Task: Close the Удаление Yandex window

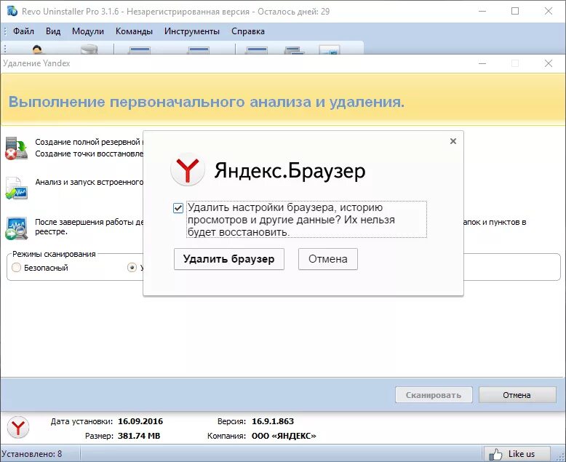Action: pyautogui.click(x=549, y=63)
